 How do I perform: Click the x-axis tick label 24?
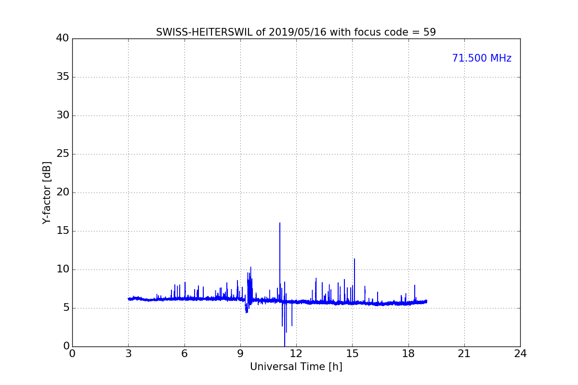pos(520,353)
